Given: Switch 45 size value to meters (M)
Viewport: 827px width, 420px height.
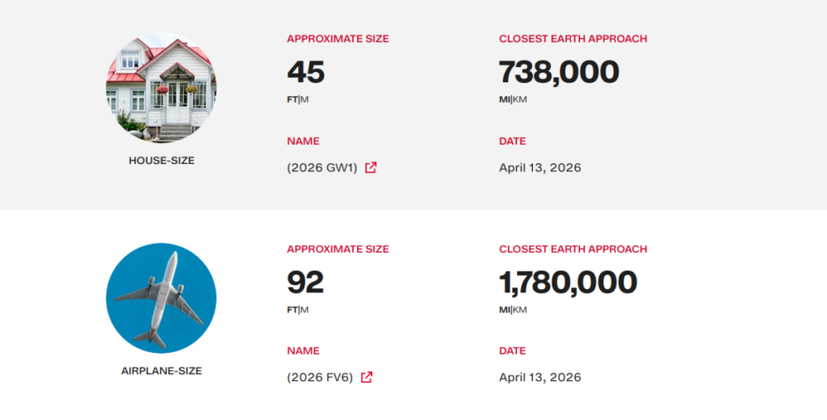Looking at the screenshot, I should tap(304, 99).
